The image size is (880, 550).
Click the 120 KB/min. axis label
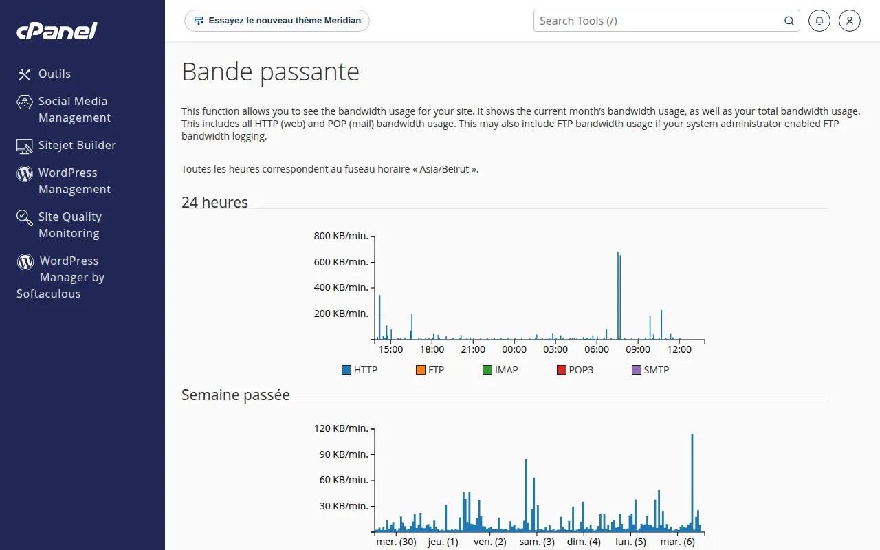[341, 428]
